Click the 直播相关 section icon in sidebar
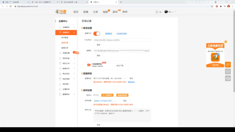The height and width of the screenshot is (132, 235). [x=60, y=32]
